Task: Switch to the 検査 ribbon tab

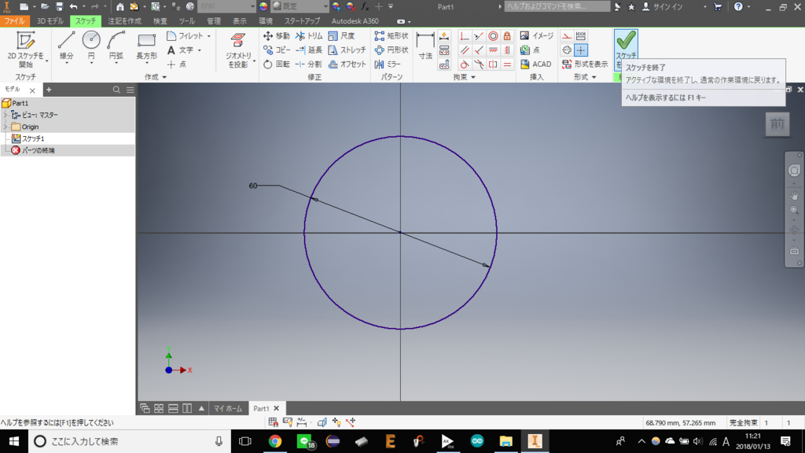Action: click(x=160, y=21)
